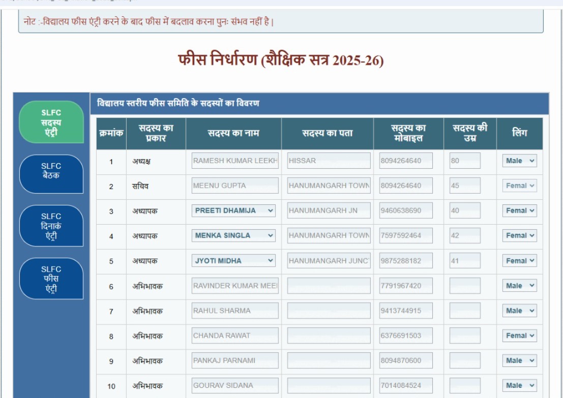The height and width of the screenshot is (398, 563).
Task: Click the empty age field for GOURAV SIDANA
Action: pos(465,385)
